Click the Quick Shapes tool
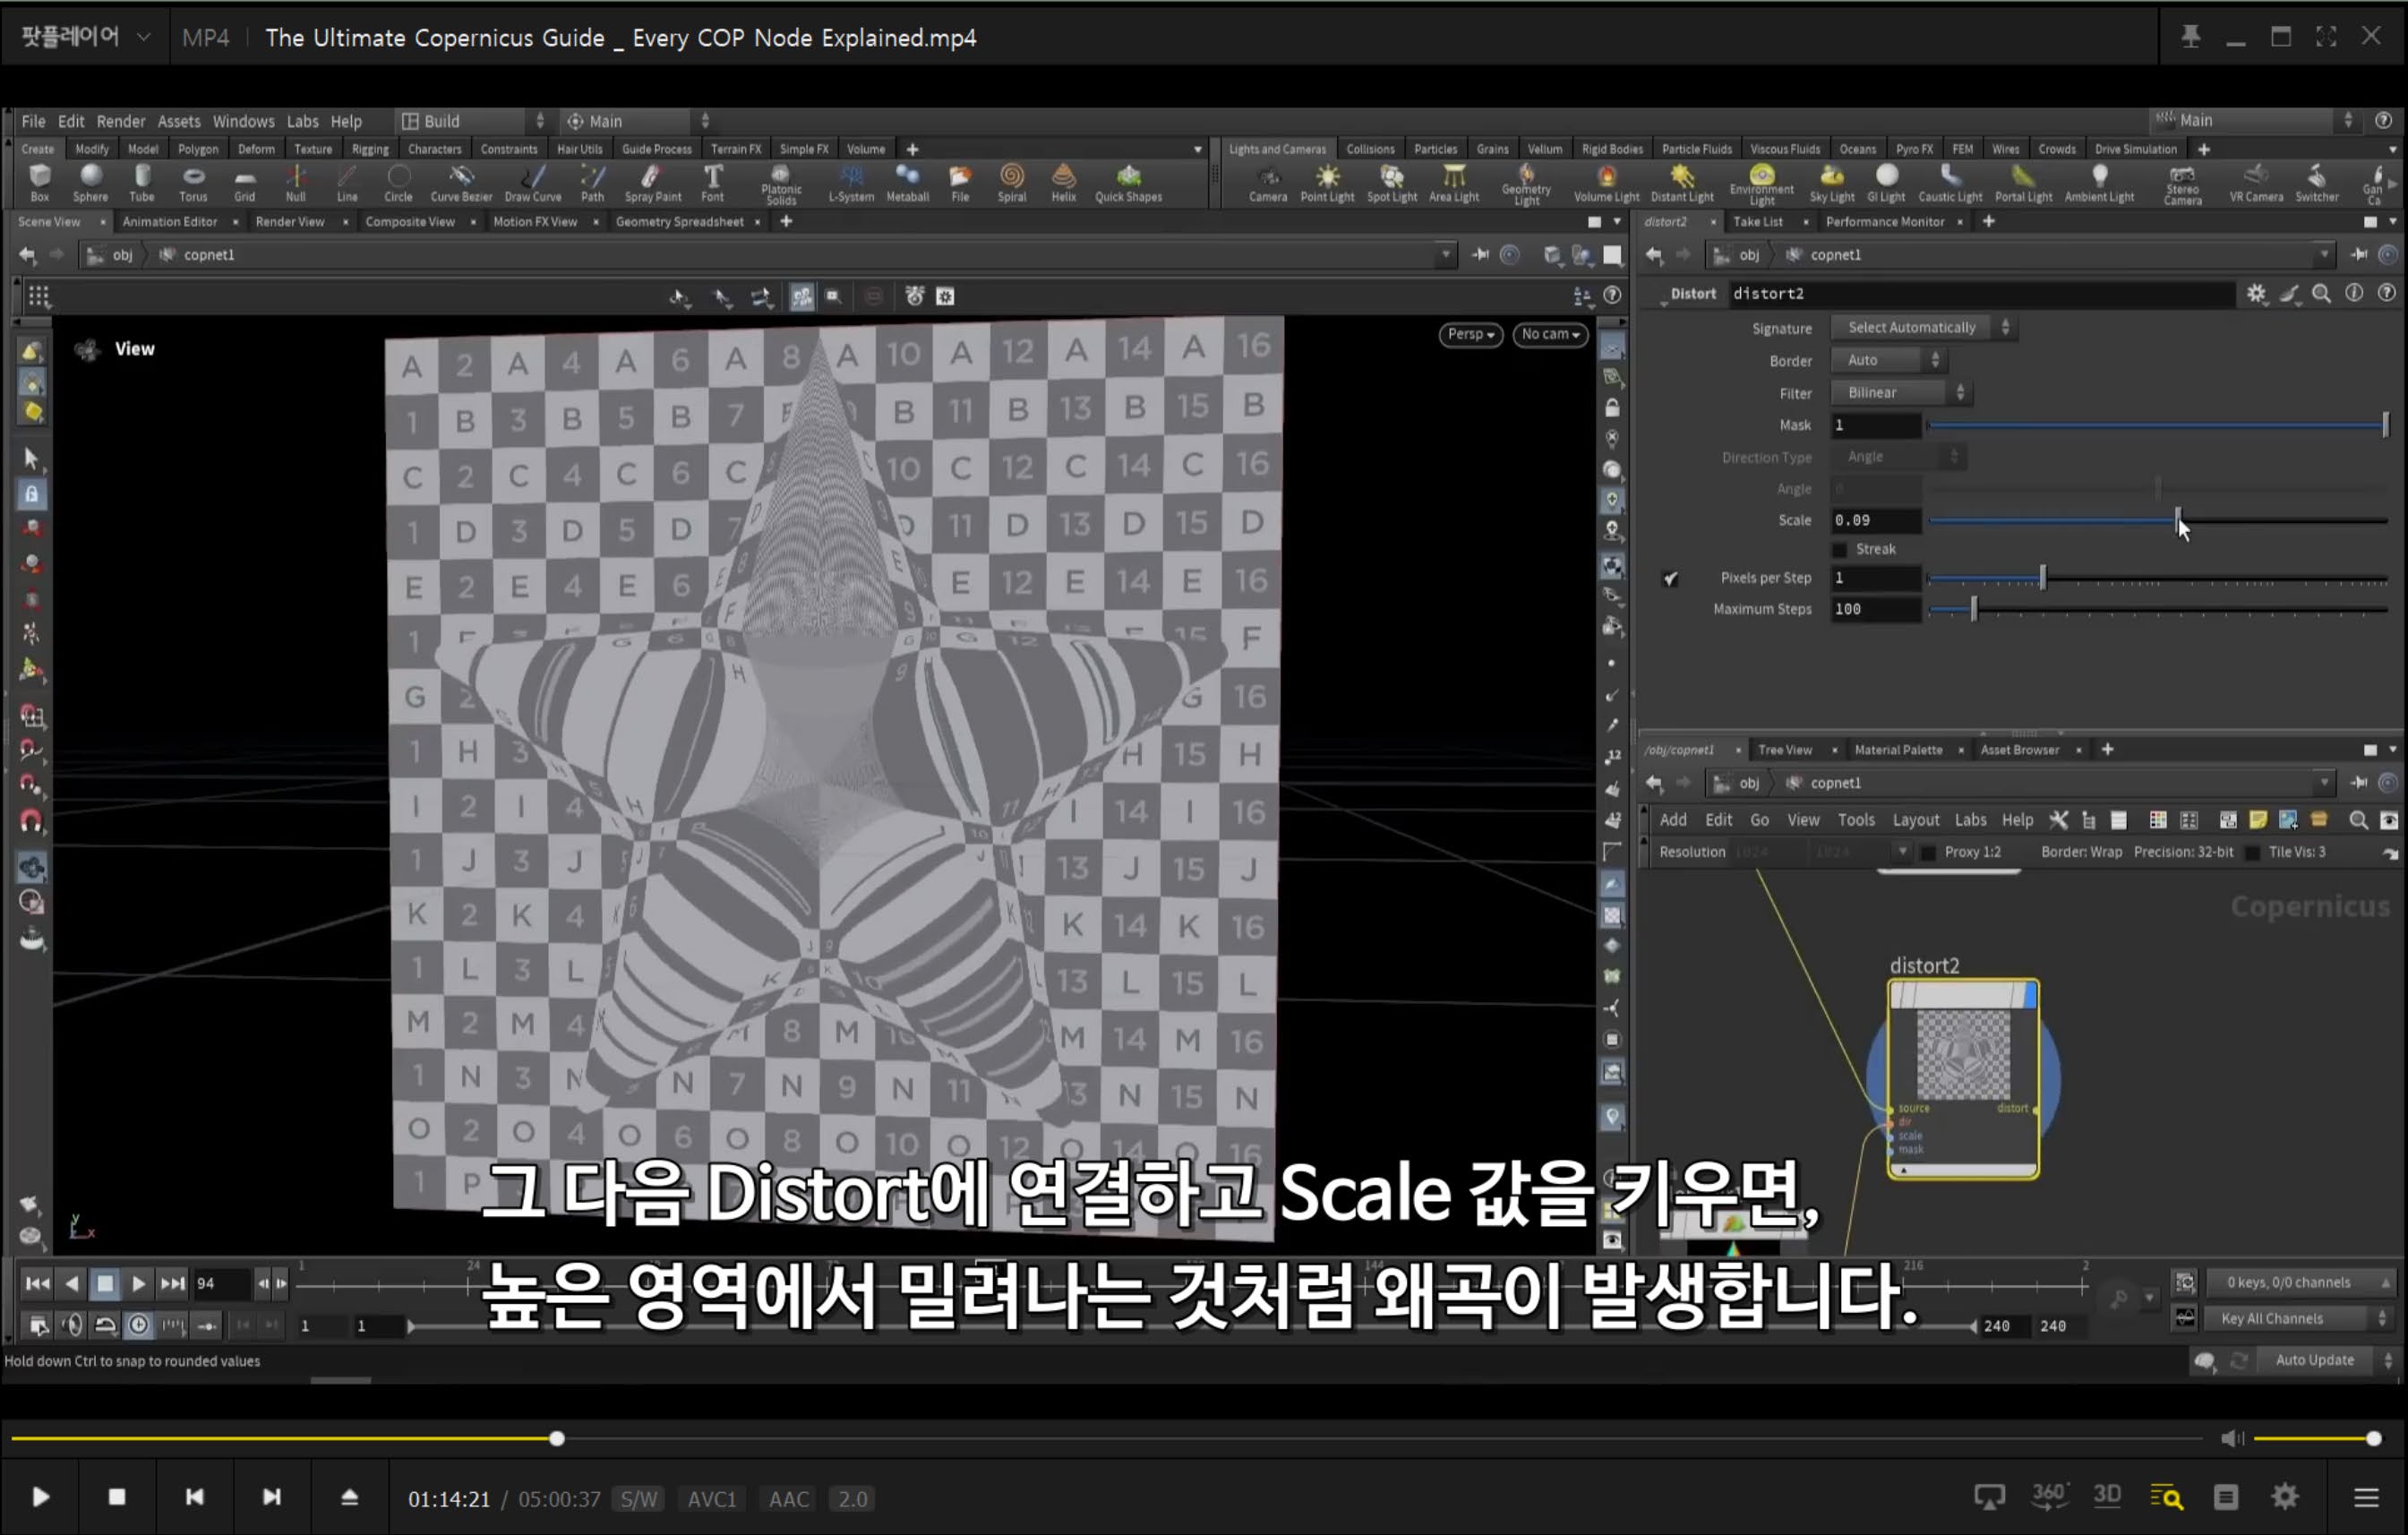The width and height of the screenshot is (2408, 1535). 1128,183
